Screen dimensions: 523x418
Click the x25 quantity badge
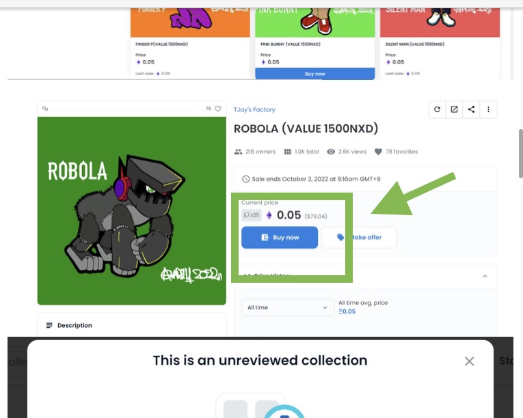point(252,215)
